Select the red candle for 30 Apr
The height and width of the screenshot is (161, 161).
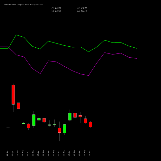[x=18, y=106]
